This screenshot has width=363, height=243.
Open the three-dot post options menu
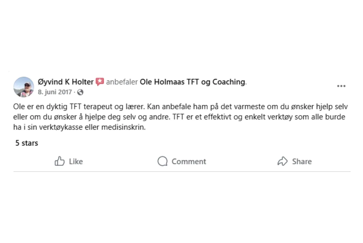pyautogui.click(x=341, y=86)
